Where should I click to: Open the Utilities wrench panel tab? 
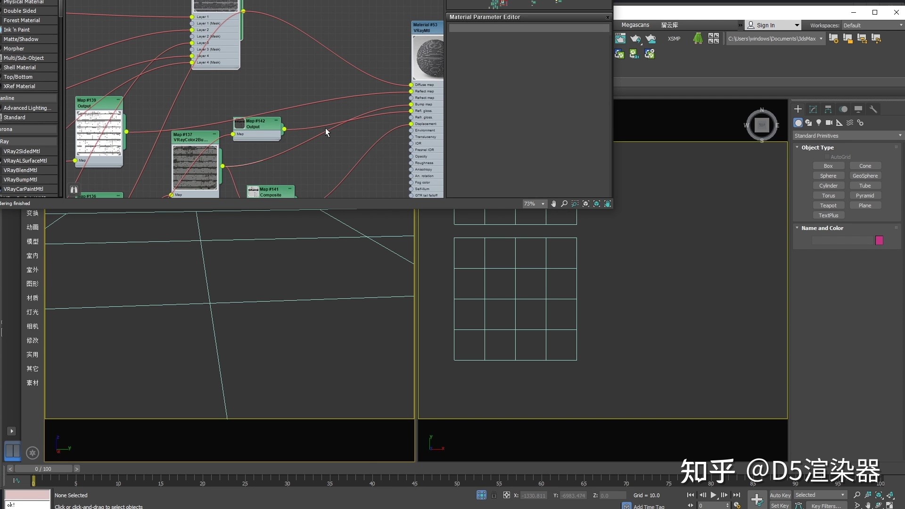coord(873,109)
